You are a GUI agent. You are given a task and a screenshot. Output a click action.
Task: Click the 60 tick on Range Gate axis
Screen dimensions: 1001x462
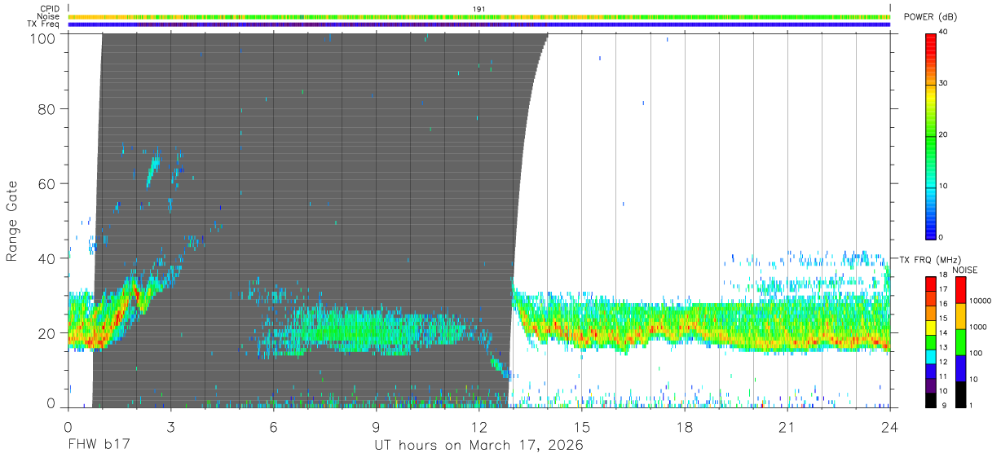click(x=46, y=183)
